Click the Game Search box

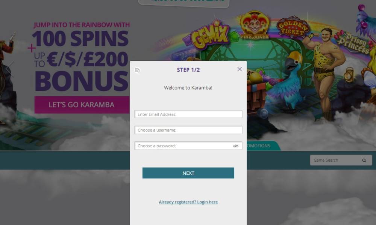(341, 160)
